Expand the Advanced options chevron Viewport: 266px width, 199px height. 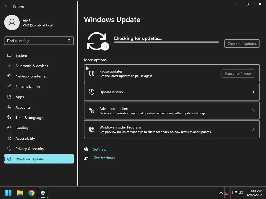coord(253,110)
